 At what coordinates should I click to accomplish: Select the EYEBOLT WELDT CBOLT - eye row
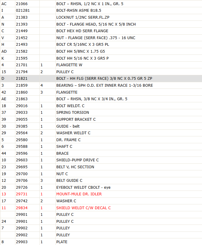(101, 187)
